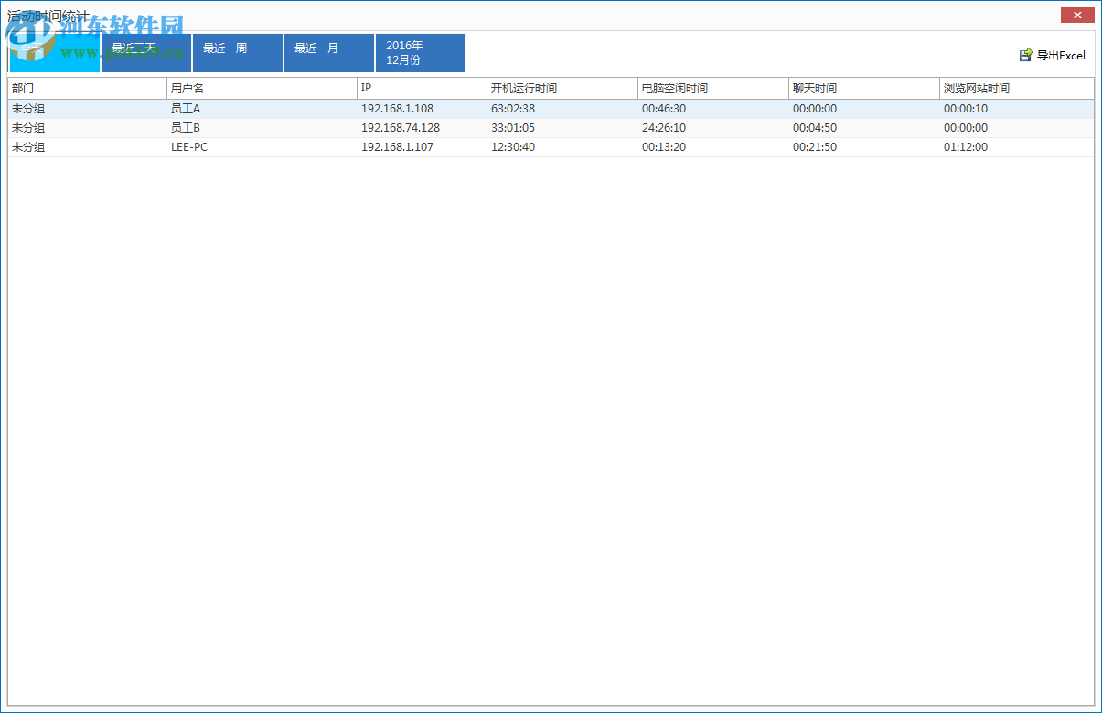Sort by 聊天时间 column header
Image resolution: width=1102 pixels, height=713 pixels.
click(x=863, y=89)
